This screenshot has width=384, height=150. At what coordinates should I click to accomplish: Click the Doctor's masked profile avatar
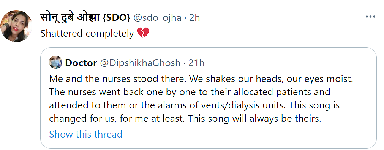pyautogui.click(x=55, y=62)
